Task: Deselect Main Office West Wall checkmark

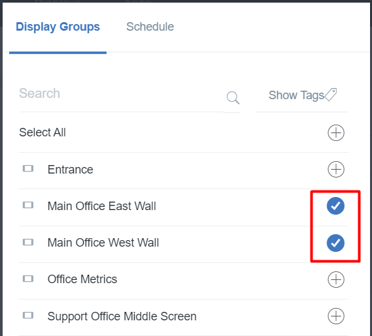Action: (x=335, y=243)
